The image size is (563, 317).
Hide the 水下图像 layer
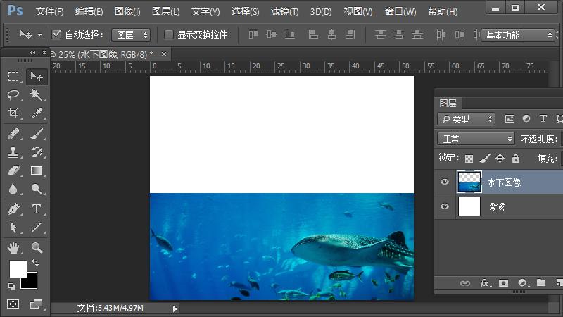click(x=445, y=182)
